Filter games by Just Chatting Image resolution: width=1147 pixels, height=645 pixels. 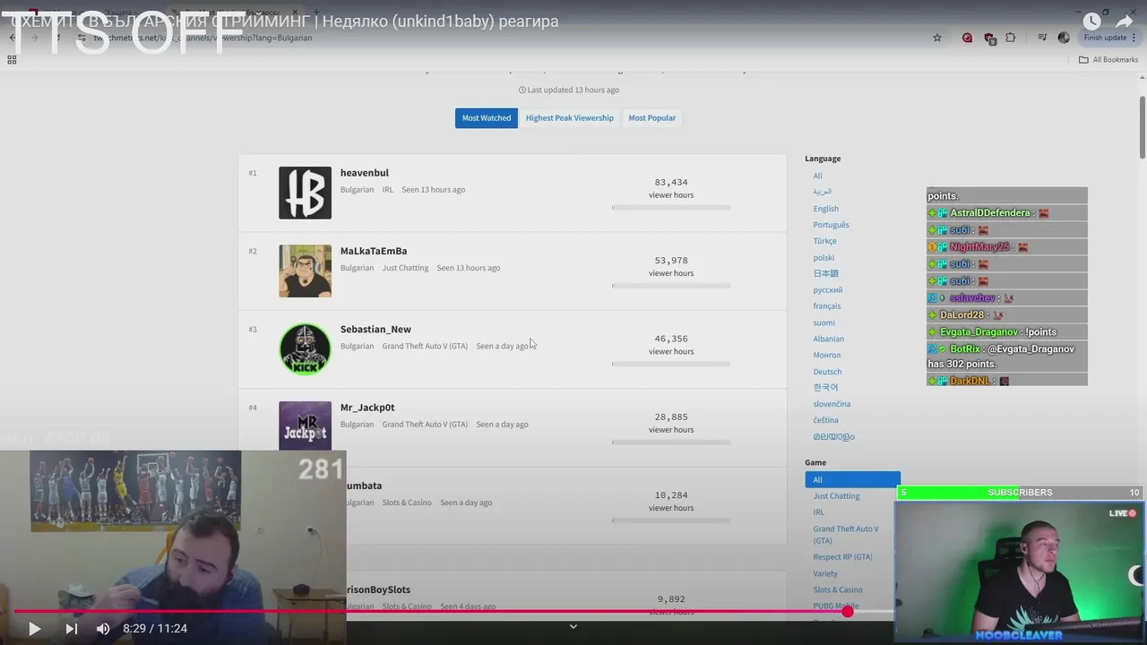point(836,496)
